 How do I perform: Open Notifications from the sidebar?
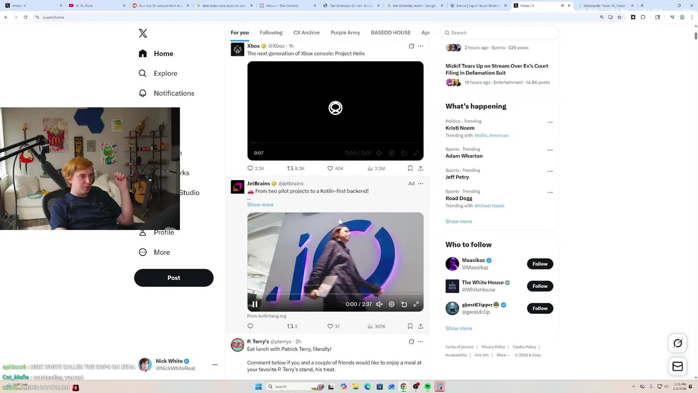(x=166, y=93)
